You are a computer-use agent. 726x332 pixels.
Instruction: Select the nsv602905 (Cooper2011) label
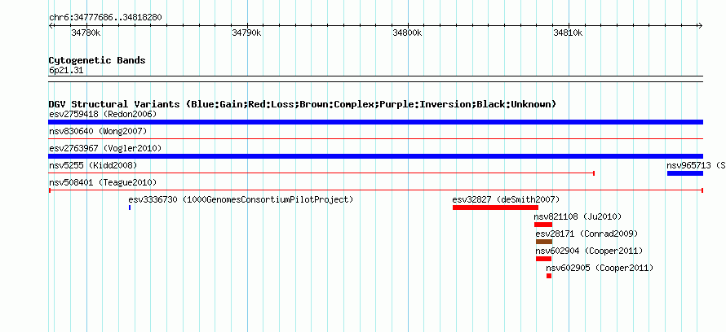[600, 268]
